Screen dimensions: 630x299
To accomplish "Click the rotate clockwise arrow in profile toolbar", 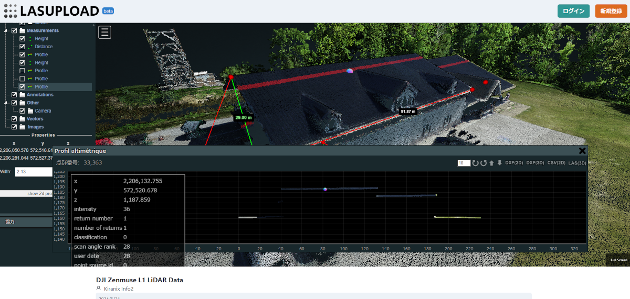I will tap(475, 163).
